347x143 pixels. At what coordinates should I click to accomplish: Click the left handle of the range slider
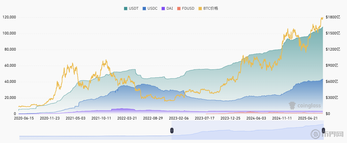172,130
